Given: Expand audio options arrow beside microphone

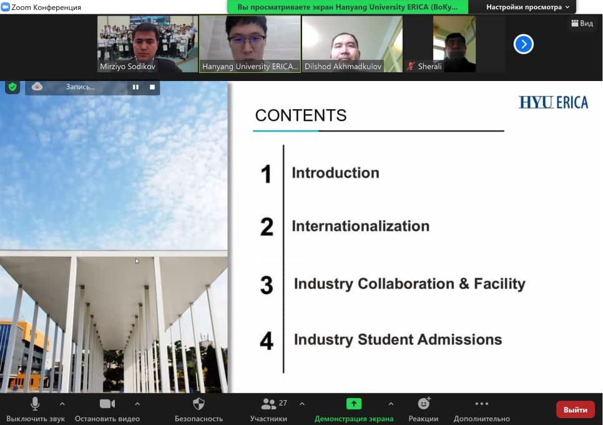Looking at the screenshot, I should pyautogui.click(x=62, y=404).
